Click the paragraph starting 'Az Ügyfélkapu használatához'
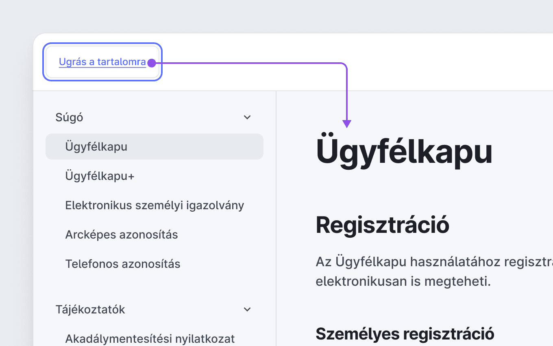The height and width of the screenshot is (346, 553). pos(434,272)
